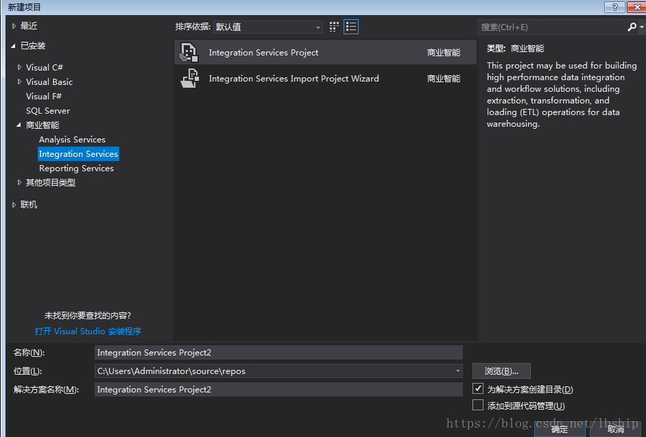Confirm with the 确定 button
The image size is (646, 437).
(x=560, y=429)
